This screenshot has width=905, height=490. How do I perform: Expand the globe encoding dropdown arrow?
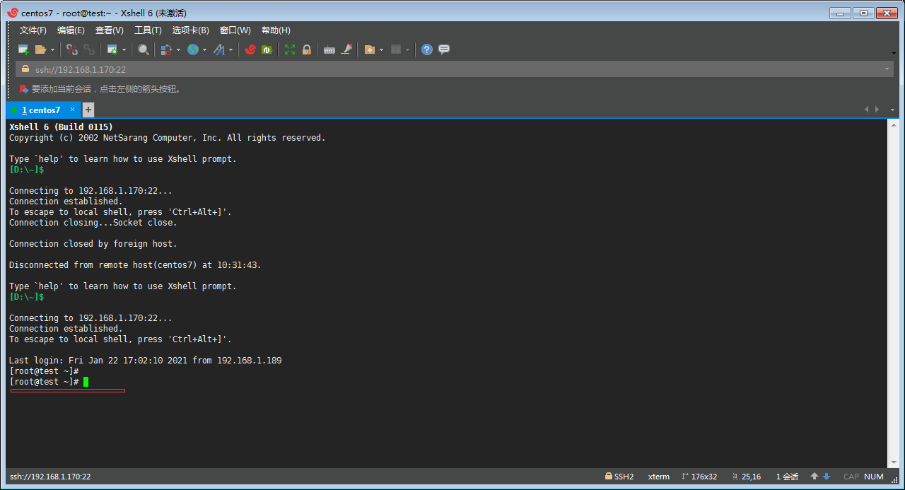pyautogui.click(x=204, y=49)
